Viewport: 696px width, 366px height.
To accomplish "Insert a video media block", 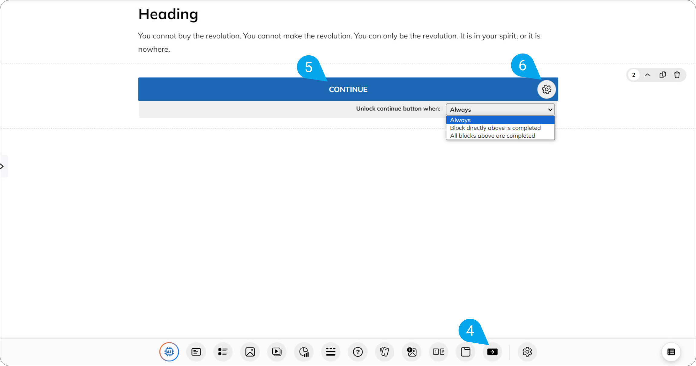I will 277,352.
